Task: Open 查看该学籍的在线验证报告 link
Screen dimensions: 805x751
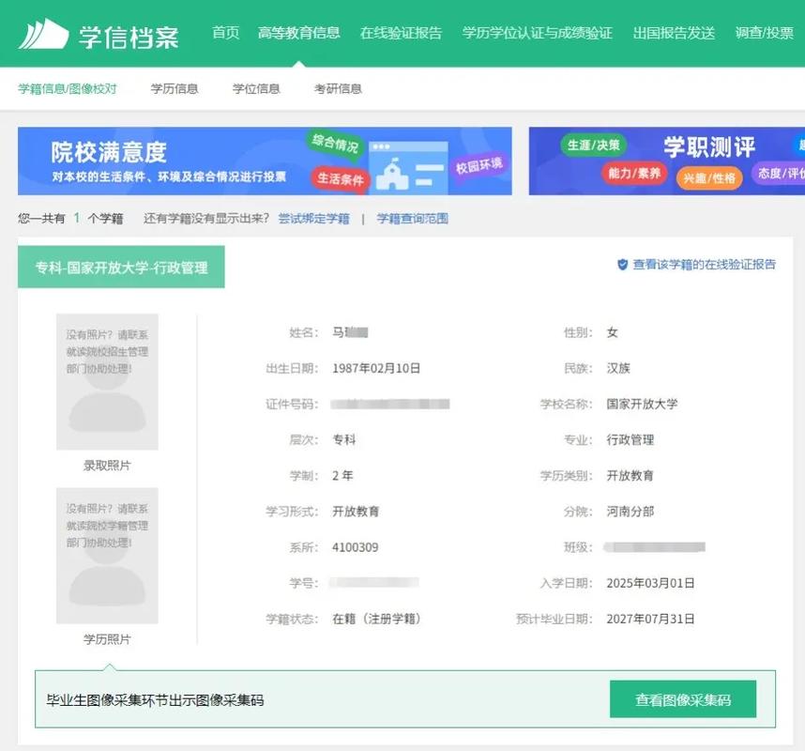Action: (704, 265)
